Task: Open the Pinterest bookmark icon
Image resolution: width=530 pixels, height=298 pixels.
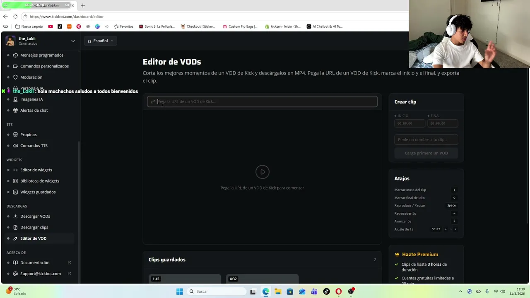Action: pos(79,26)
